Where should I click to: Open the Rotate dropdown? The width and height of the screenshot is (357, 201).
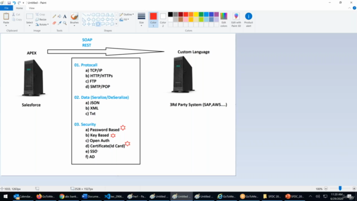click(42, 25)
